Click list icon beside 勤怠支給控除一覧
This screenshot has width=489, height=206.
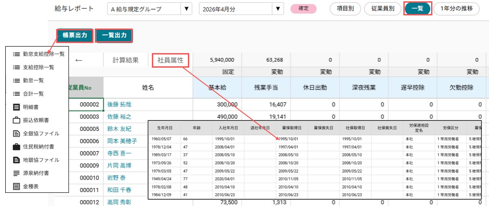[x=16, y=54]
